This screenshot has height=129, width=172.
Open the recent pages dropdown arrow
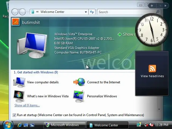coord(28,12)
